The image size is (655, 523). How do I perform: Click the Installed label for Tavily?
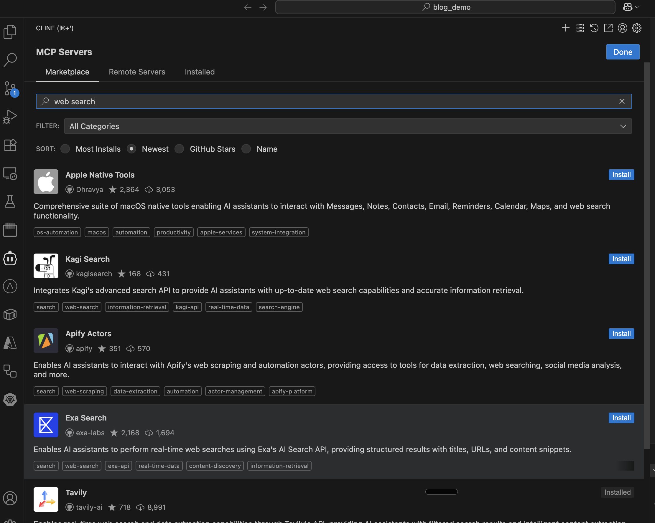[x=617, y=492]
